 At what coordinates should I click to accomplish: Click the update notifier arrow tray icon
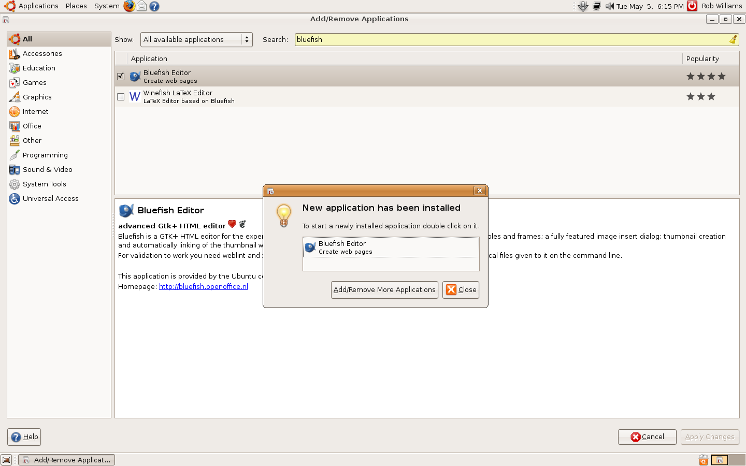click(583, 6)
